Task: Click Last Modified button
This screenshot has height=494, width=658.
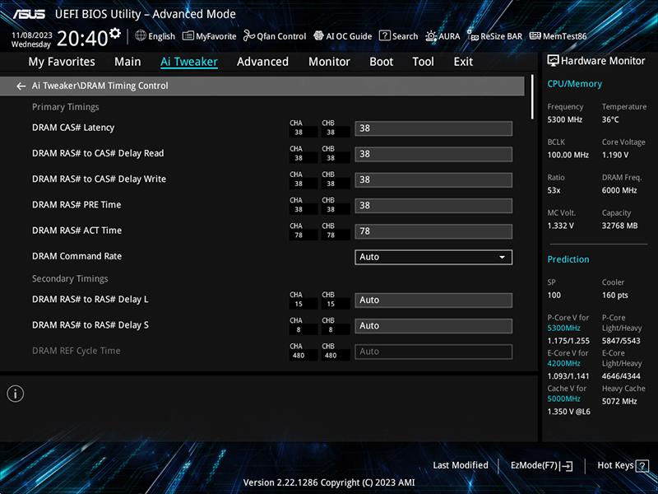Action: 461,465
